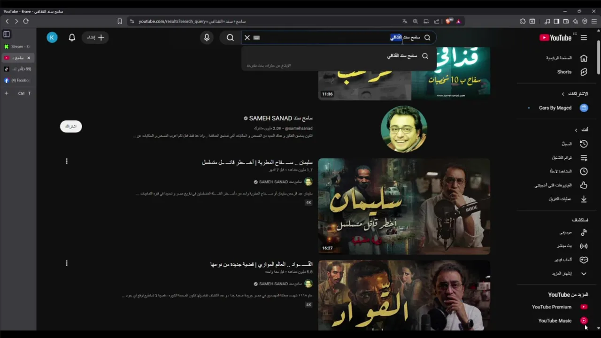This screenshot has width=601, height=338.
Task: Open Suleiman video thumbnail 16:27
Action: pyautogui.click(x=404, y=206)
